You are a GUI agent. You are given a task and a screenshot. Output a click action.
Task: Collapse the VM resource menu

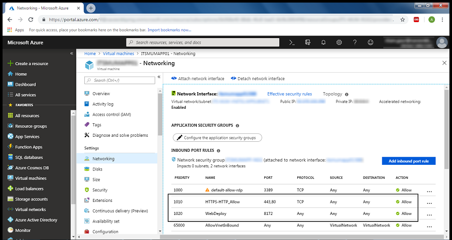click(x=159, y=77)
